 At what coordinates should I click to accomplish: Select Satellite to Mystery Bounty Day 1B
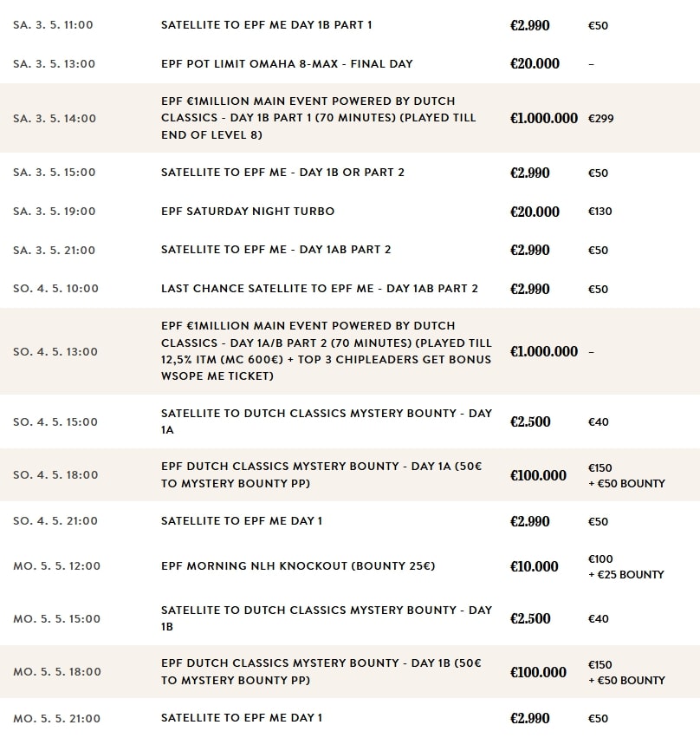(327, 618)
